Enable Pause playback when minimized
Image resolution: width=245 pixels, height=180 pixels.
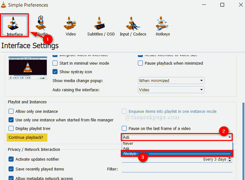[x=141, y=63]
